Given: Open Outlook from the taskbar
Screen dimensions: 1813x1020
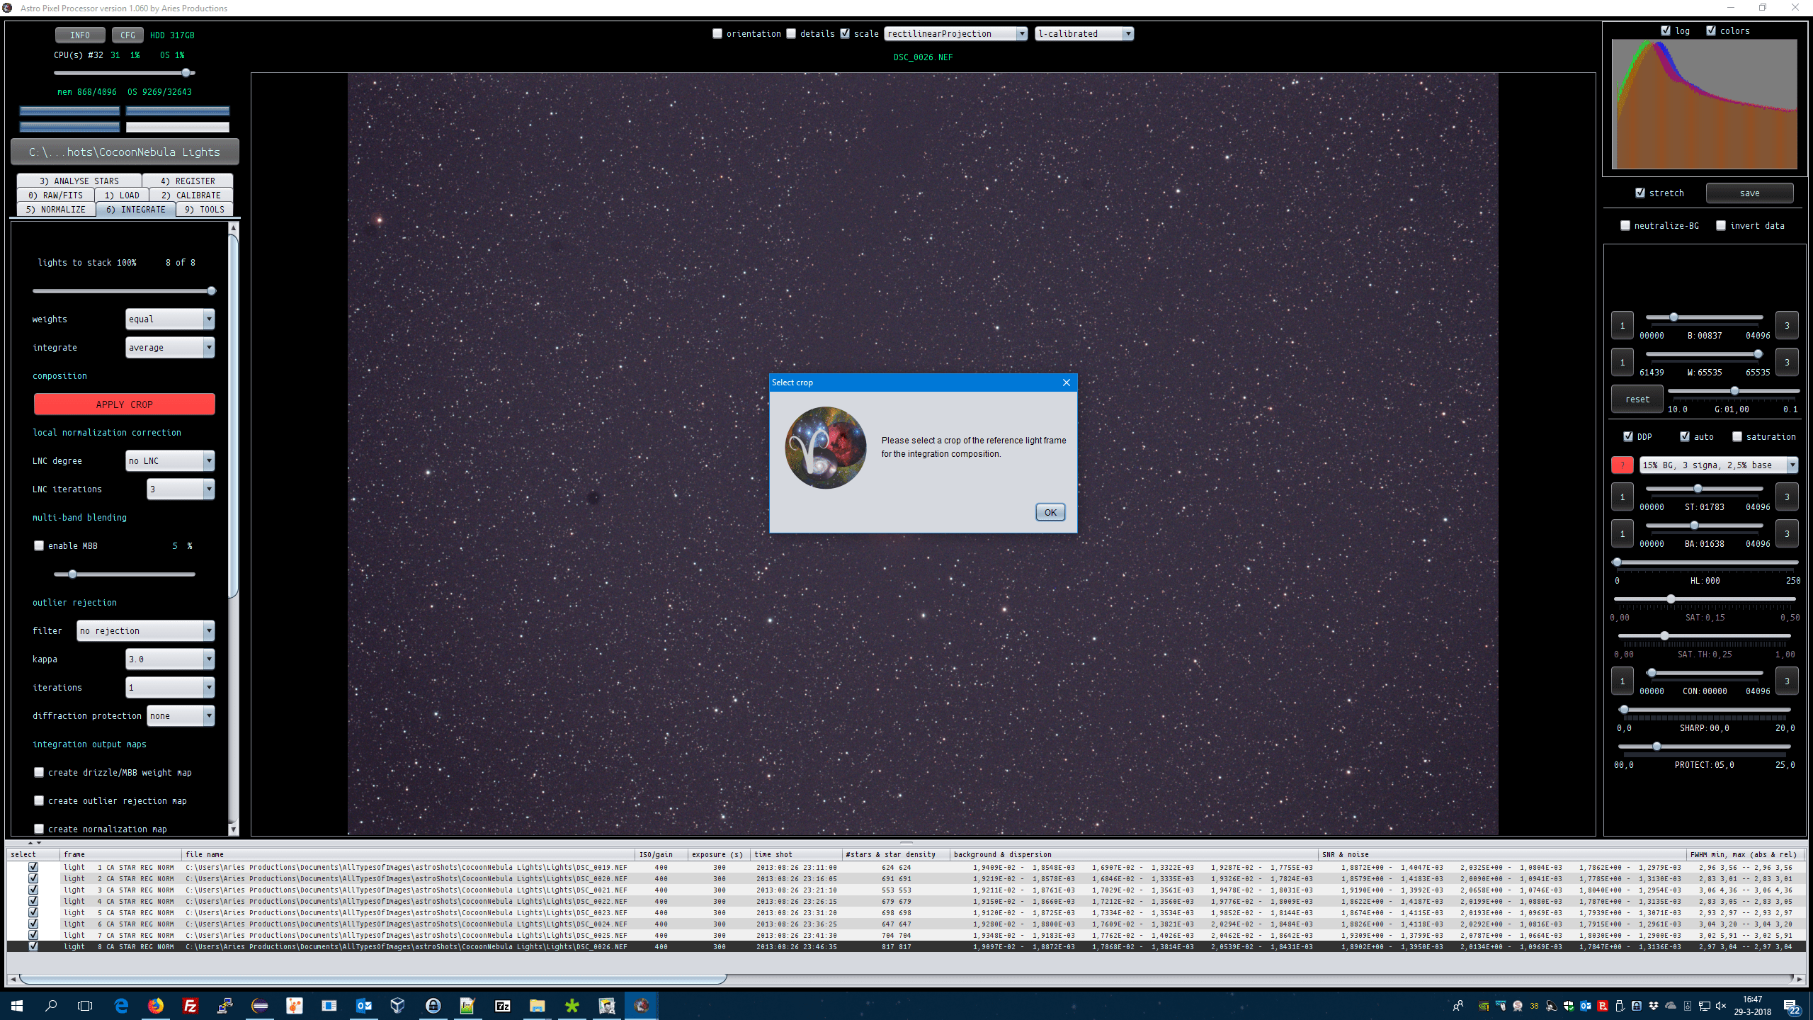Looking at the screenshot, I should (x=364, y=1006).
